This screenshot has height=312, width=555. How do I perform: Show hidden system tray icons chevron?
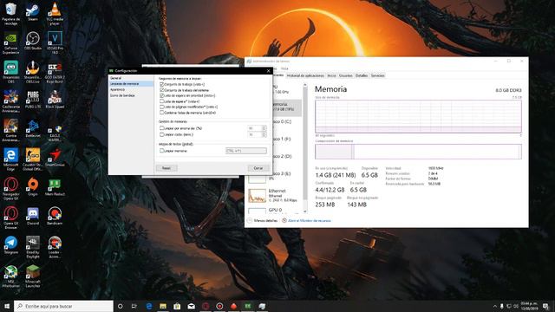point(495,306)
